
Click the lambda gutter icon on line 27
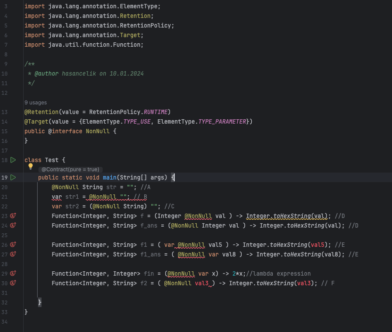[x=13, y=254]
